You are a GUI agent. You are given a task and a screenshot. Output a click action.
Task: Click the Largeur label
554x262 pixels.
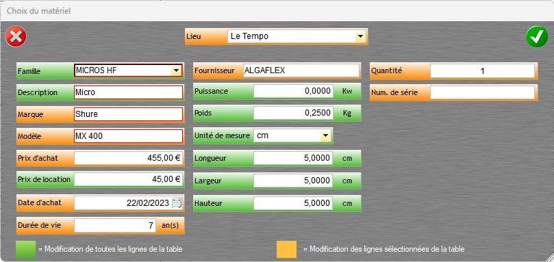coord(208,181)
